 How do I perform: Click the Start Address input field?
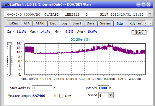tap(42, 88)
